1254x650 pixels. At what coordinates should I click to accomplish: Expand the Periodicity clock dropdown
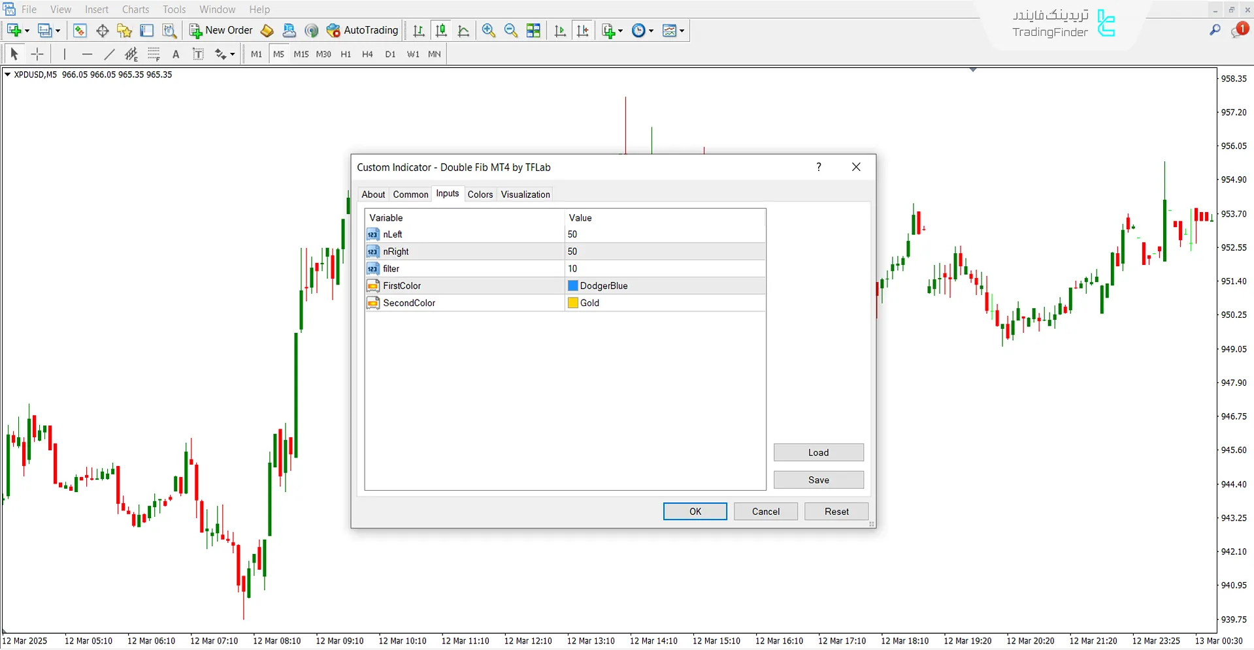651,31
